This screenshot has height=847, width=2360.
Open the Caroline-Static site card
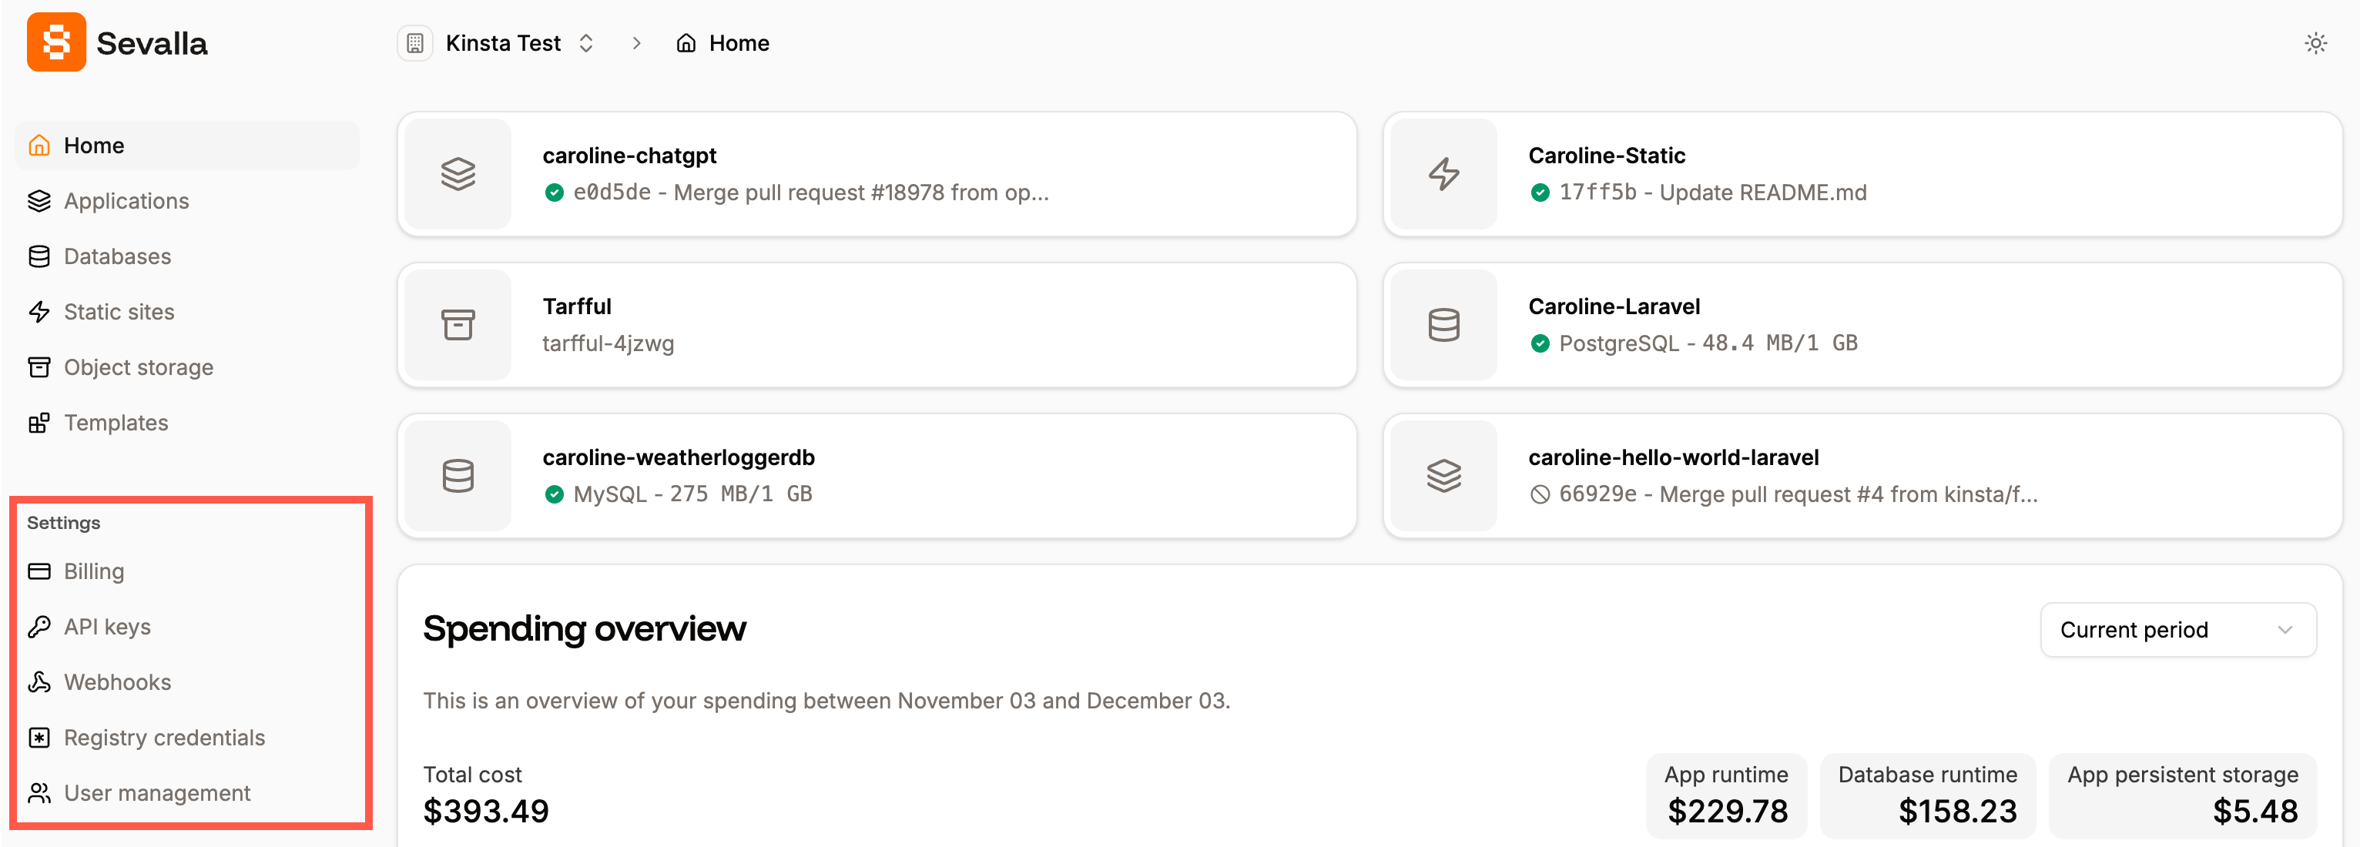pos(1863,174)
